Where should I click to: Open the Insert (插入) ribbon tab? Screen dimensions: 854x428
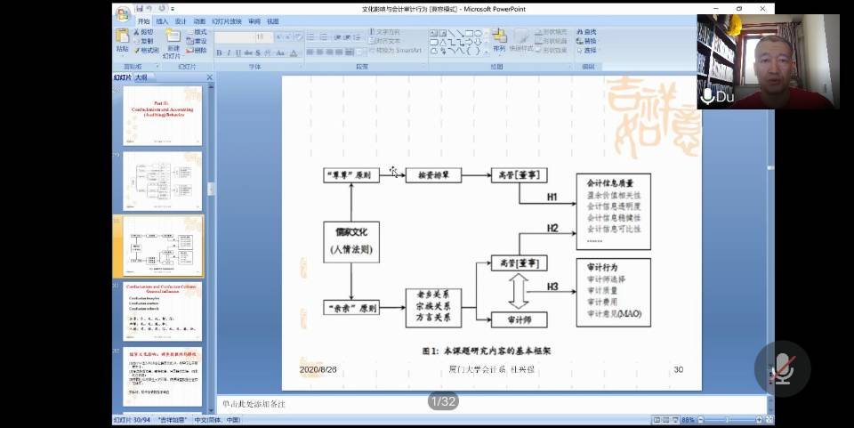(162, 21)
